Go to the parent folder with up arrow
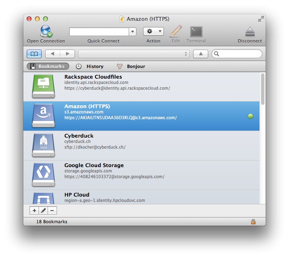The image size is (289, 258). 200,54
